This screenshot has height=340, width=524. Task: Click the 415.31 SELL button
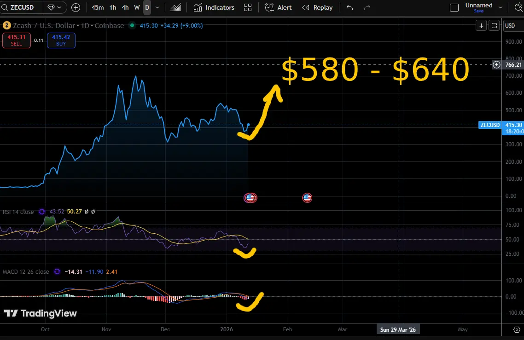[17, 40]
